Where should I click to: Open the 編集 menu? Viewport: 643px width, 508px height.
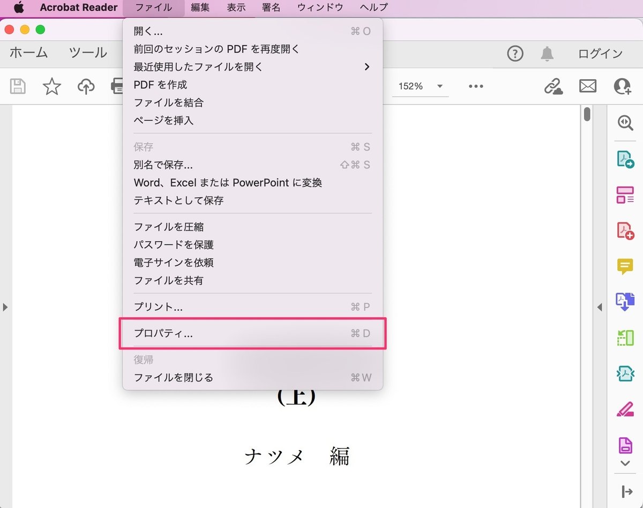[x=200, y=8]
